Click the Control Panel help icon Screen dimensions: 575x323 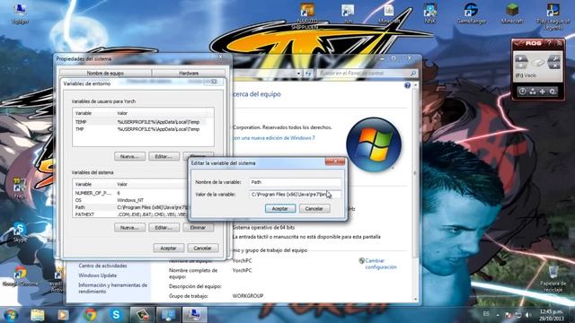click(x=407, y=85)
